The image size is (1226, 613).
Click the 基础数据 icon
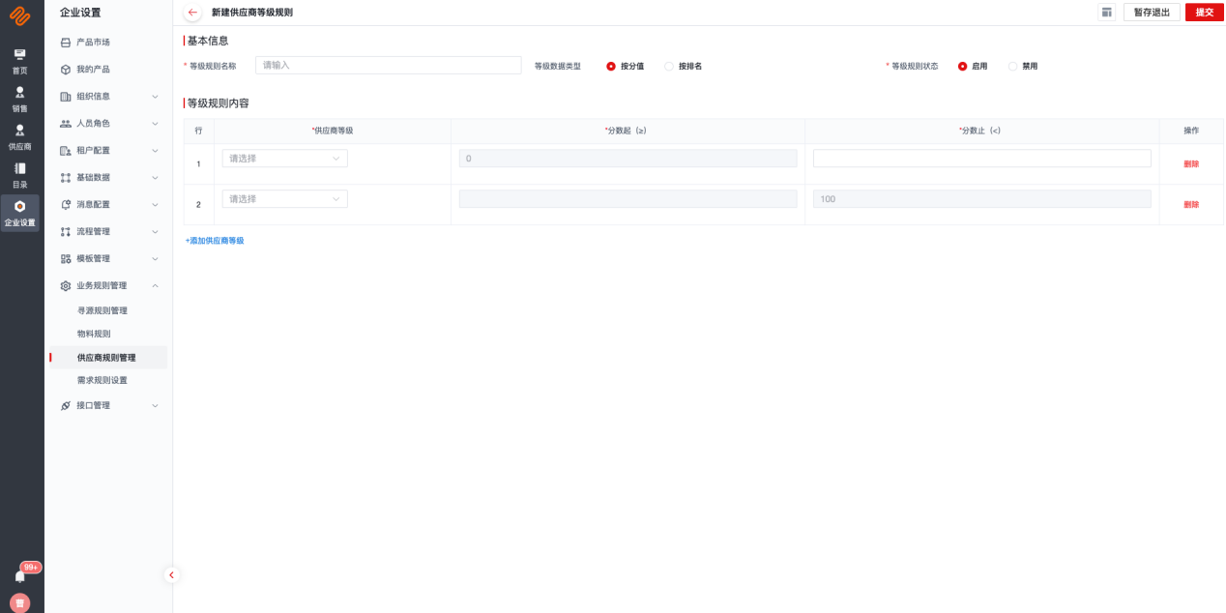point(66,178)
